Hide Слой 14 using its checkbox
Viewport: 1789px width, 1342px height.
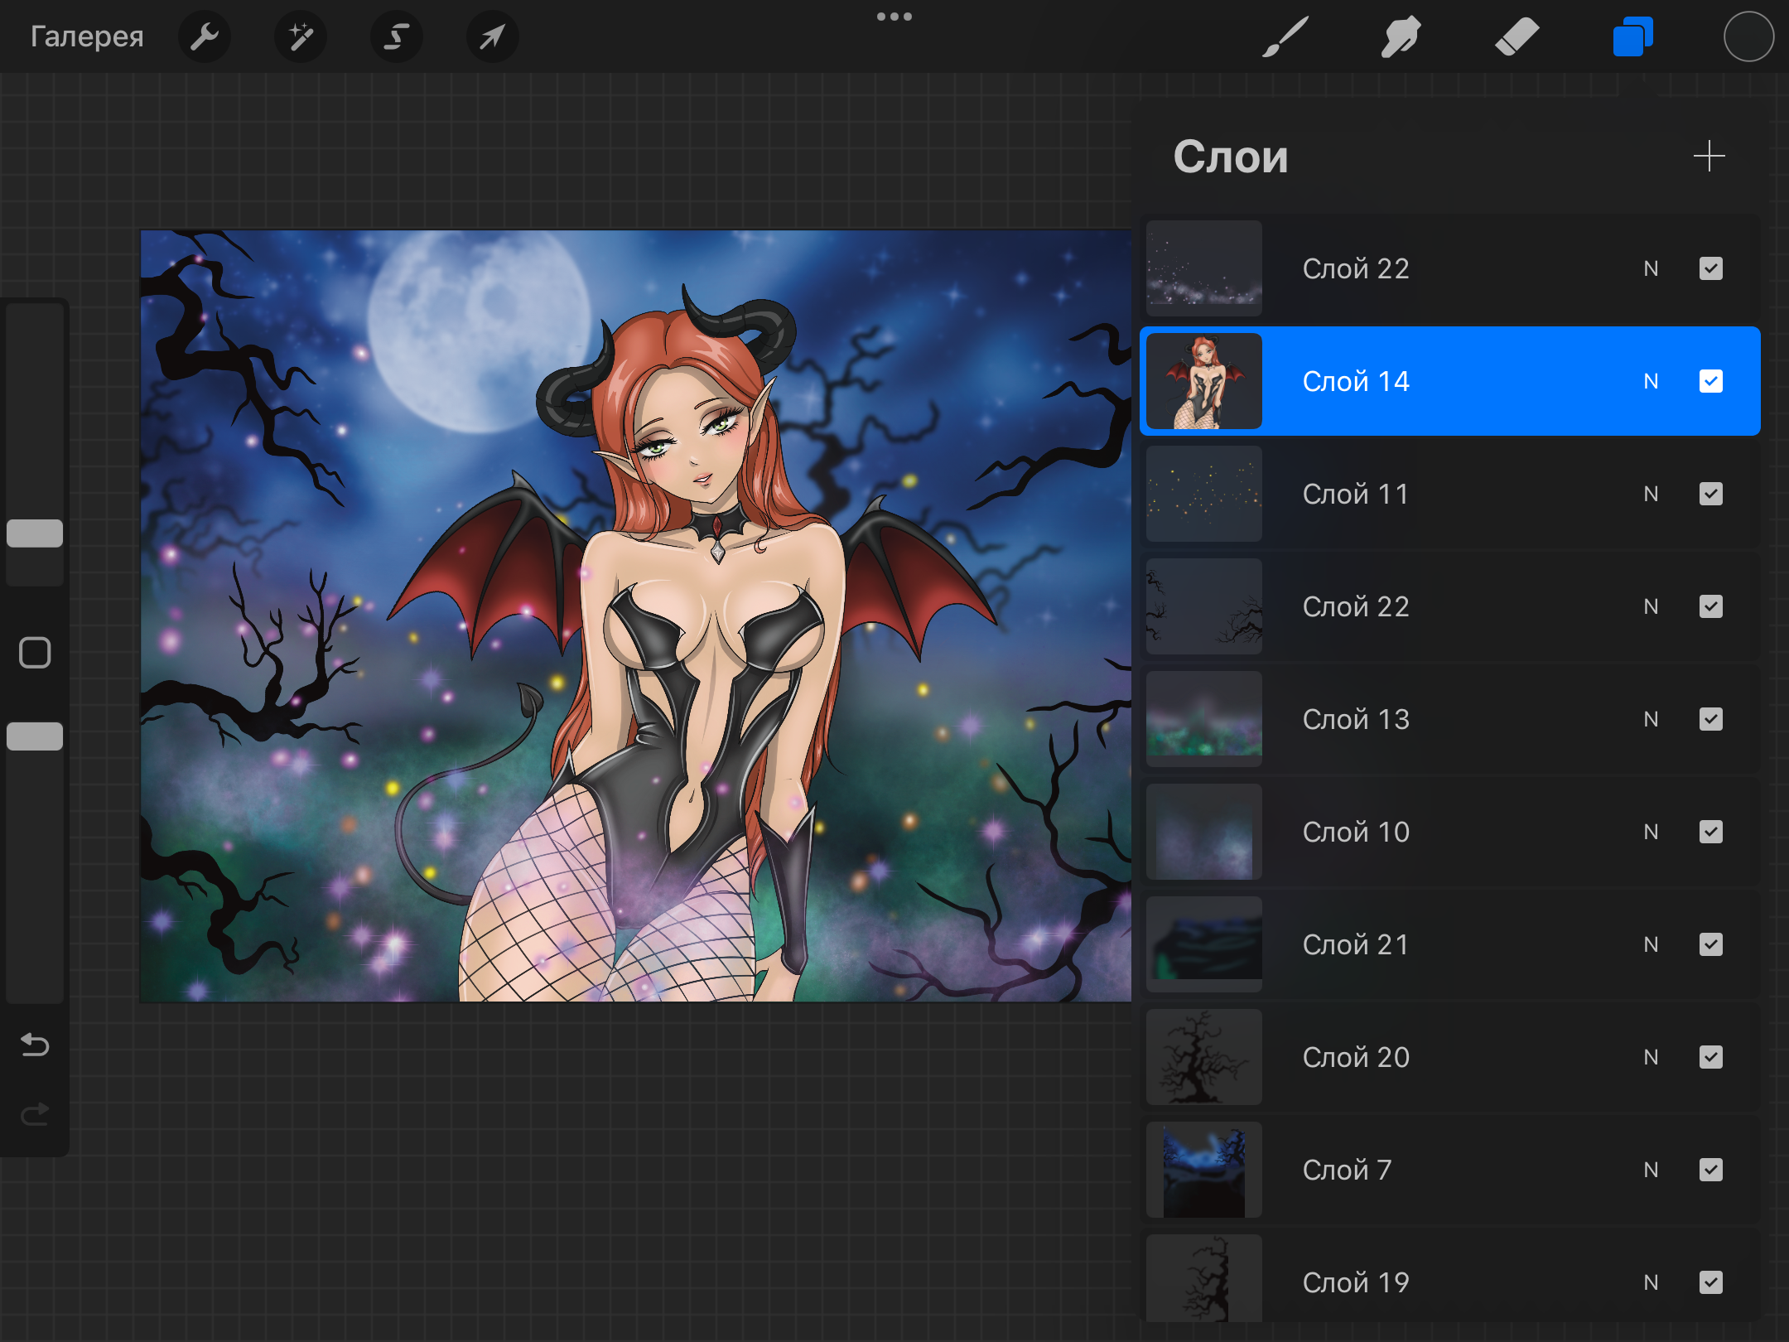point(1710,381)
